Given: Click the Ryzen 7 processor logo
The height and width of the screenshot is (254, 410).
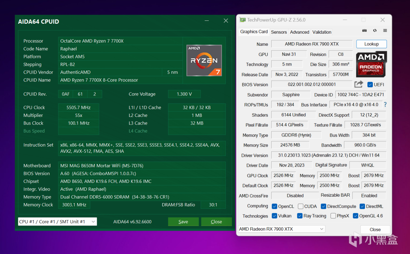Looking at the screenshot, I should point(204,60).
